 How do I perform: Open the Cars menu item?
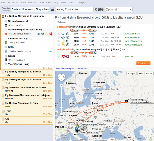coord(71,2)
